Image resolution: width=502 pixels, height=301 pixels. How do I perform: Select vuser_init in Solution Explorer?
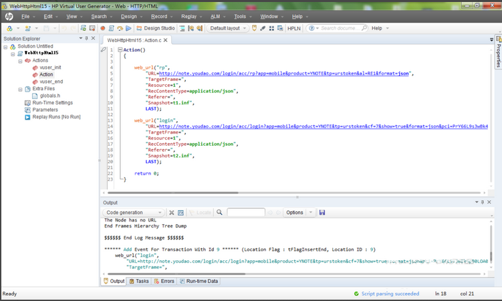[x=50, y=68]
